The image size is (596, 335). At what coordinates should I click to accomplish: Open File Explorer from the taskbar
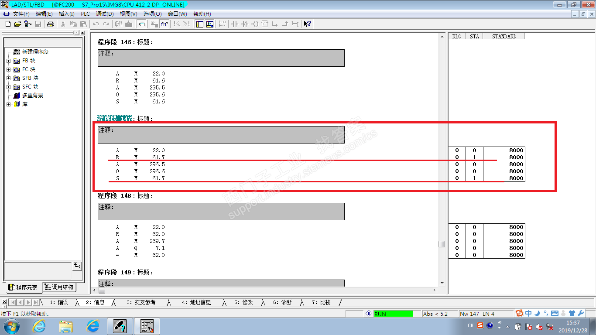click(x=66, y=326)
